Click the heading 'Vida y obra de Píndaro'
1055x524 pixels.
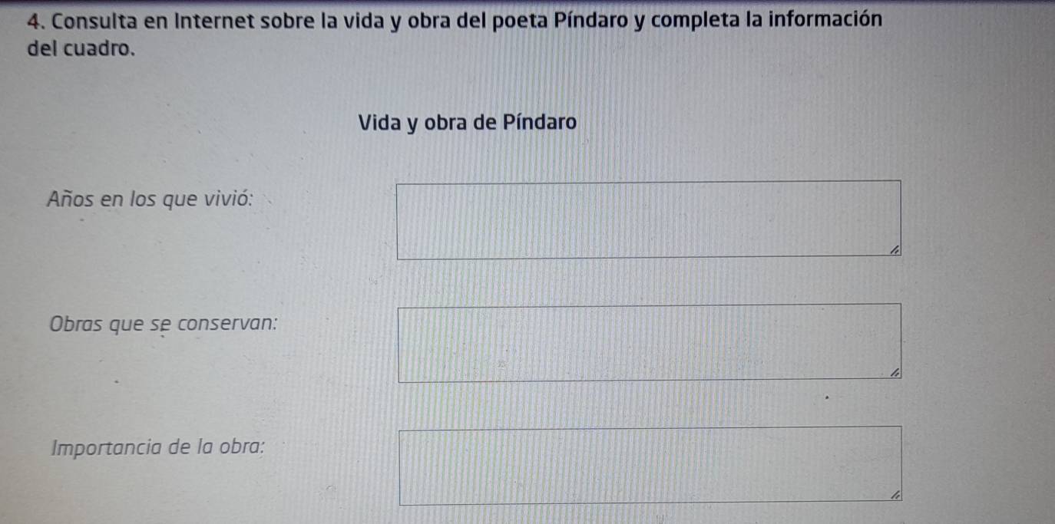click(467, 121)
